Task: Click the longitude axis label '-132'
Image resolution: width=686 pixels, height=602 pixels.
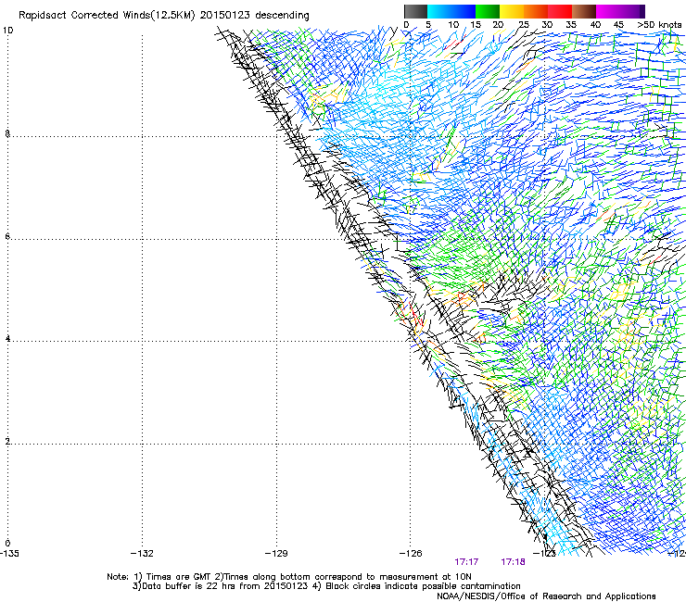Action: 142,554
